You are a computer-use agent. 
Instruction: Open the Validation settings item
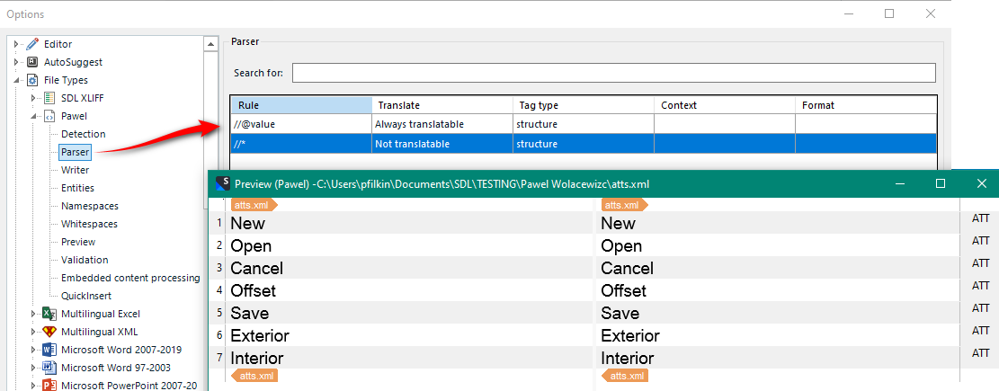pos(85,260)
